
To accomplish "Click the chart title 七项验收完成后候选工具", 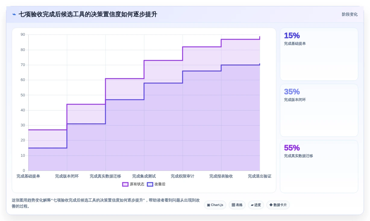I will click(x=88, y=14).
